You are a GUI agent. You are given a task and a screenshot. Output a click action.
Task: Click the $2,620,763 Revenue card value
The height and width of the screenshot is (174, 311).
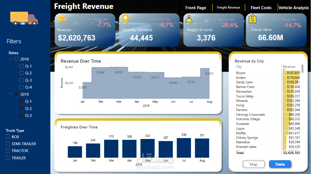tap(77, 38)
